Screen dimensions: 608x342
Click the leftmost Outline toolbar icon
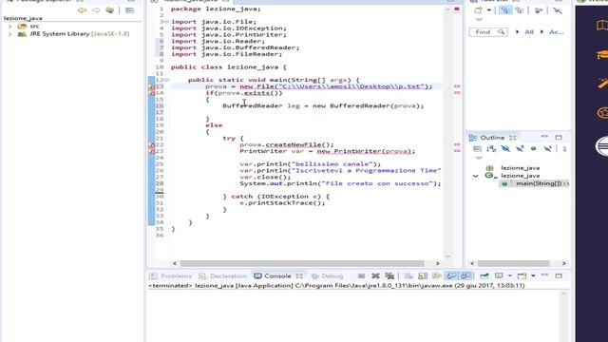coord(477,149)
